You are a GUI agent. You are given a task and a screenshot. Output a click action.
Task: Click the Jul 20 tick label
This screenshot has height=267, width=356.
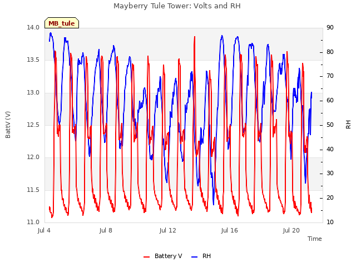click(291, 230)
